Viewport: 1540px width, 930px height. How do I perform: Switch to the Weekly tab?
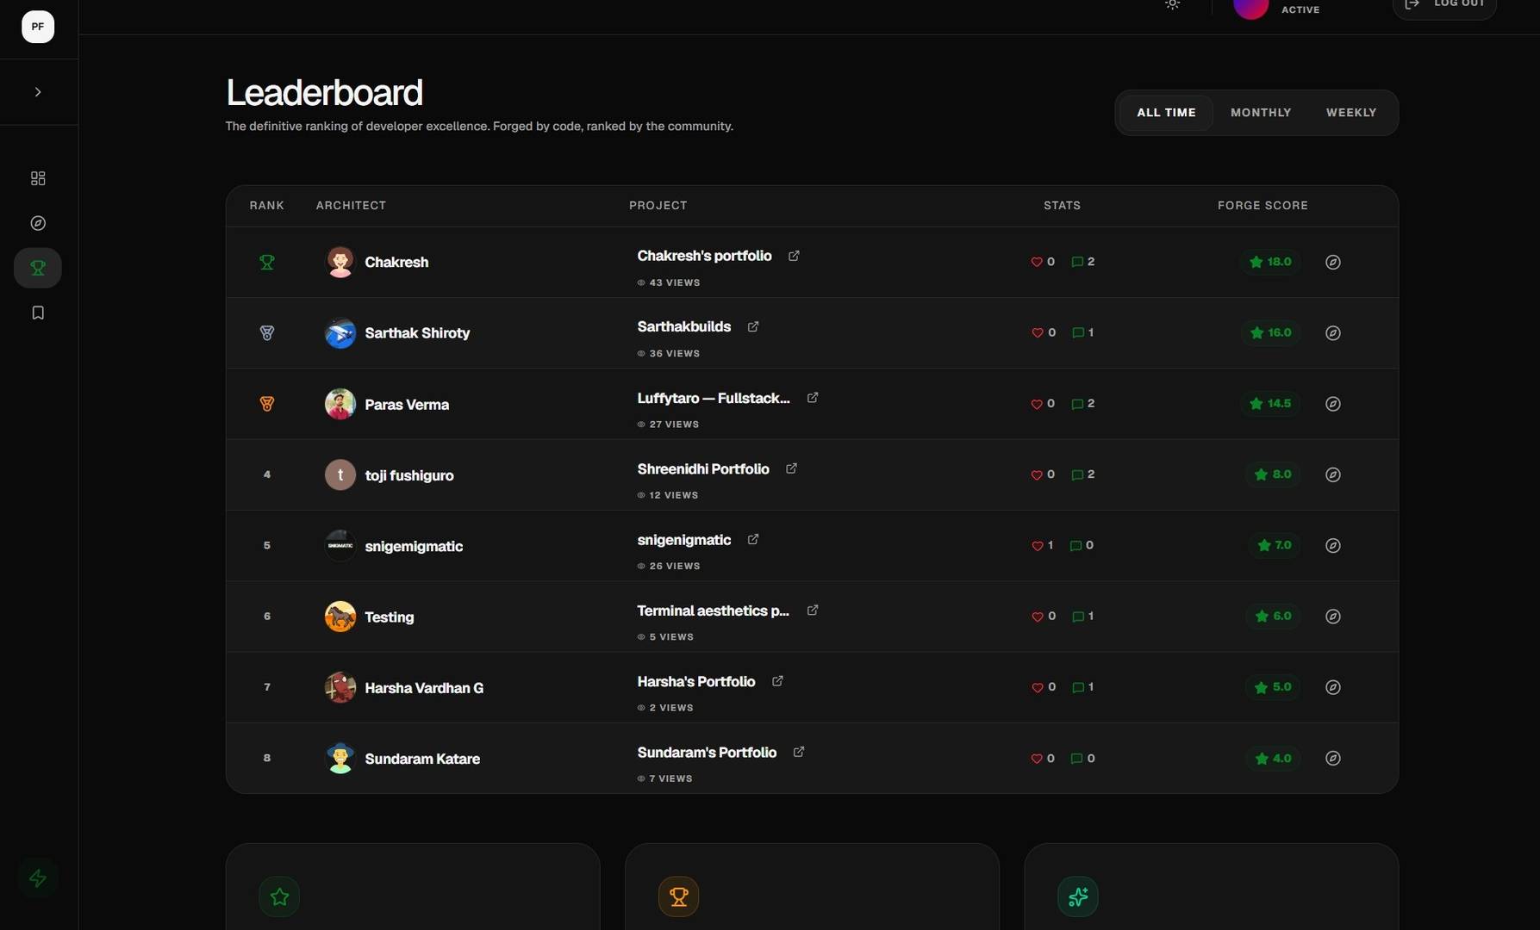coord(1351,113)
